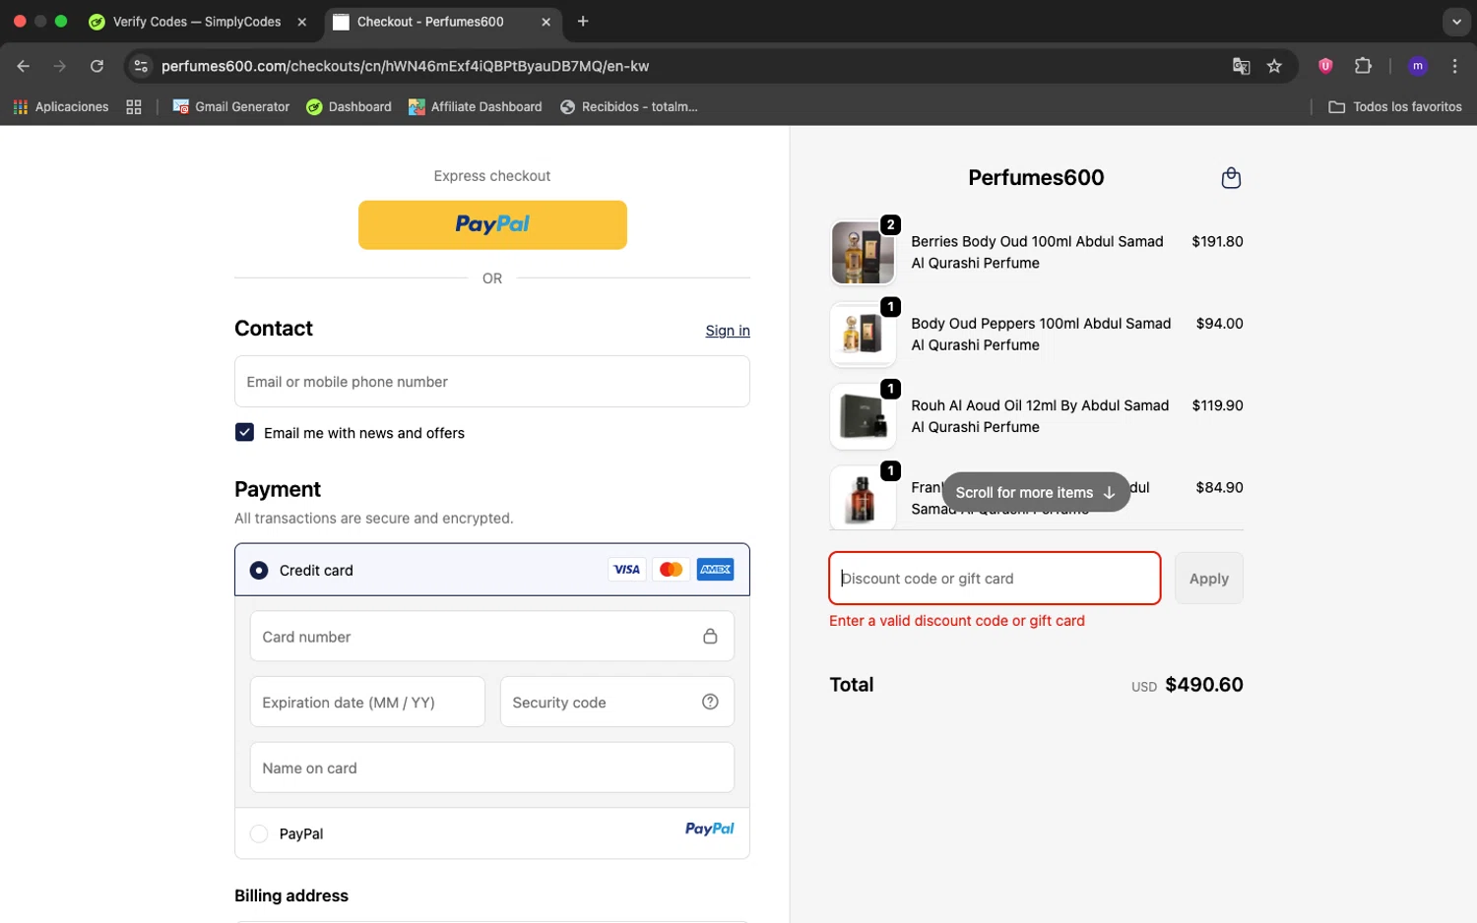Click the $490.60 total amount
Screen dimensions: 1477x923
point(1203,685)
